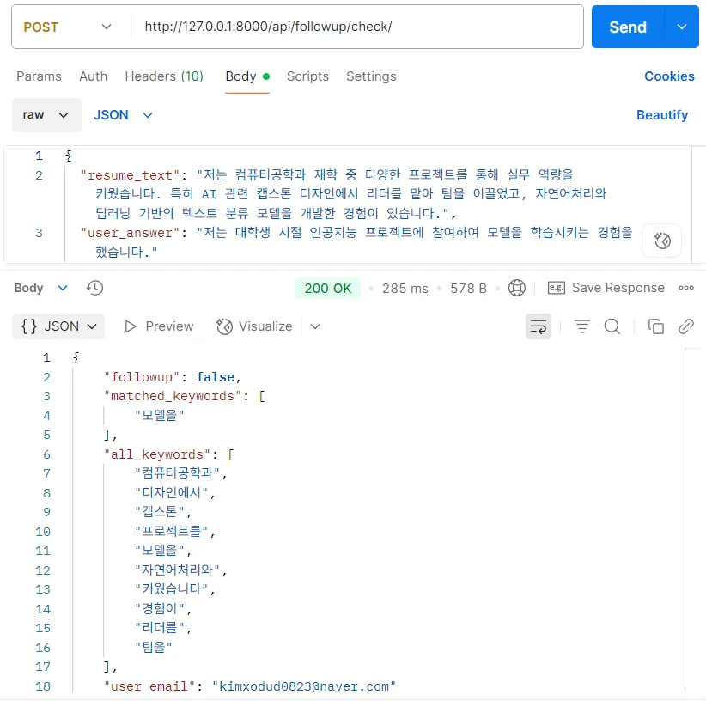Select the "경험이" keyword value
Screen dimensions: 706x701
click(x=160, y=609)
